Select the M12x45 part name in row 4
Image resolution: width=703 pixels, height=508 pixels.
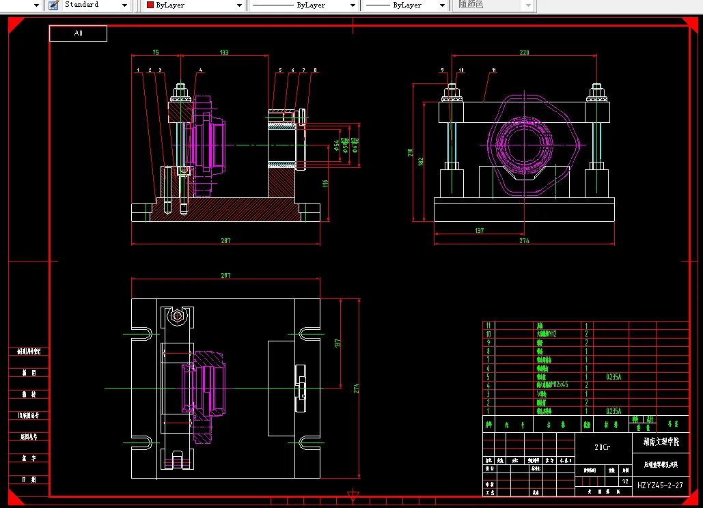(552, 385)
